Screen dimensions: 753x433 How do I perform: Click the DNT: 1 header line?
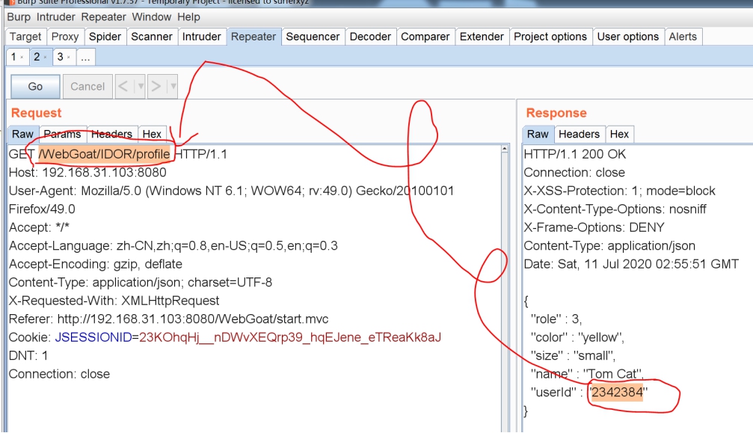pyautogui.click(x=28, y=355)
